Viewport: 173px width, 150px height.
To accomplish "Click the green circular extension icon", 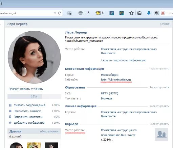I will click(x=122, y=13).
